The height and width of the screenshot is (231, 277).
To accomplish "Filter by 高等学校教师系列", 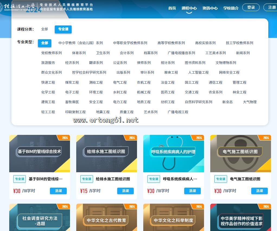I will (171, 43).
